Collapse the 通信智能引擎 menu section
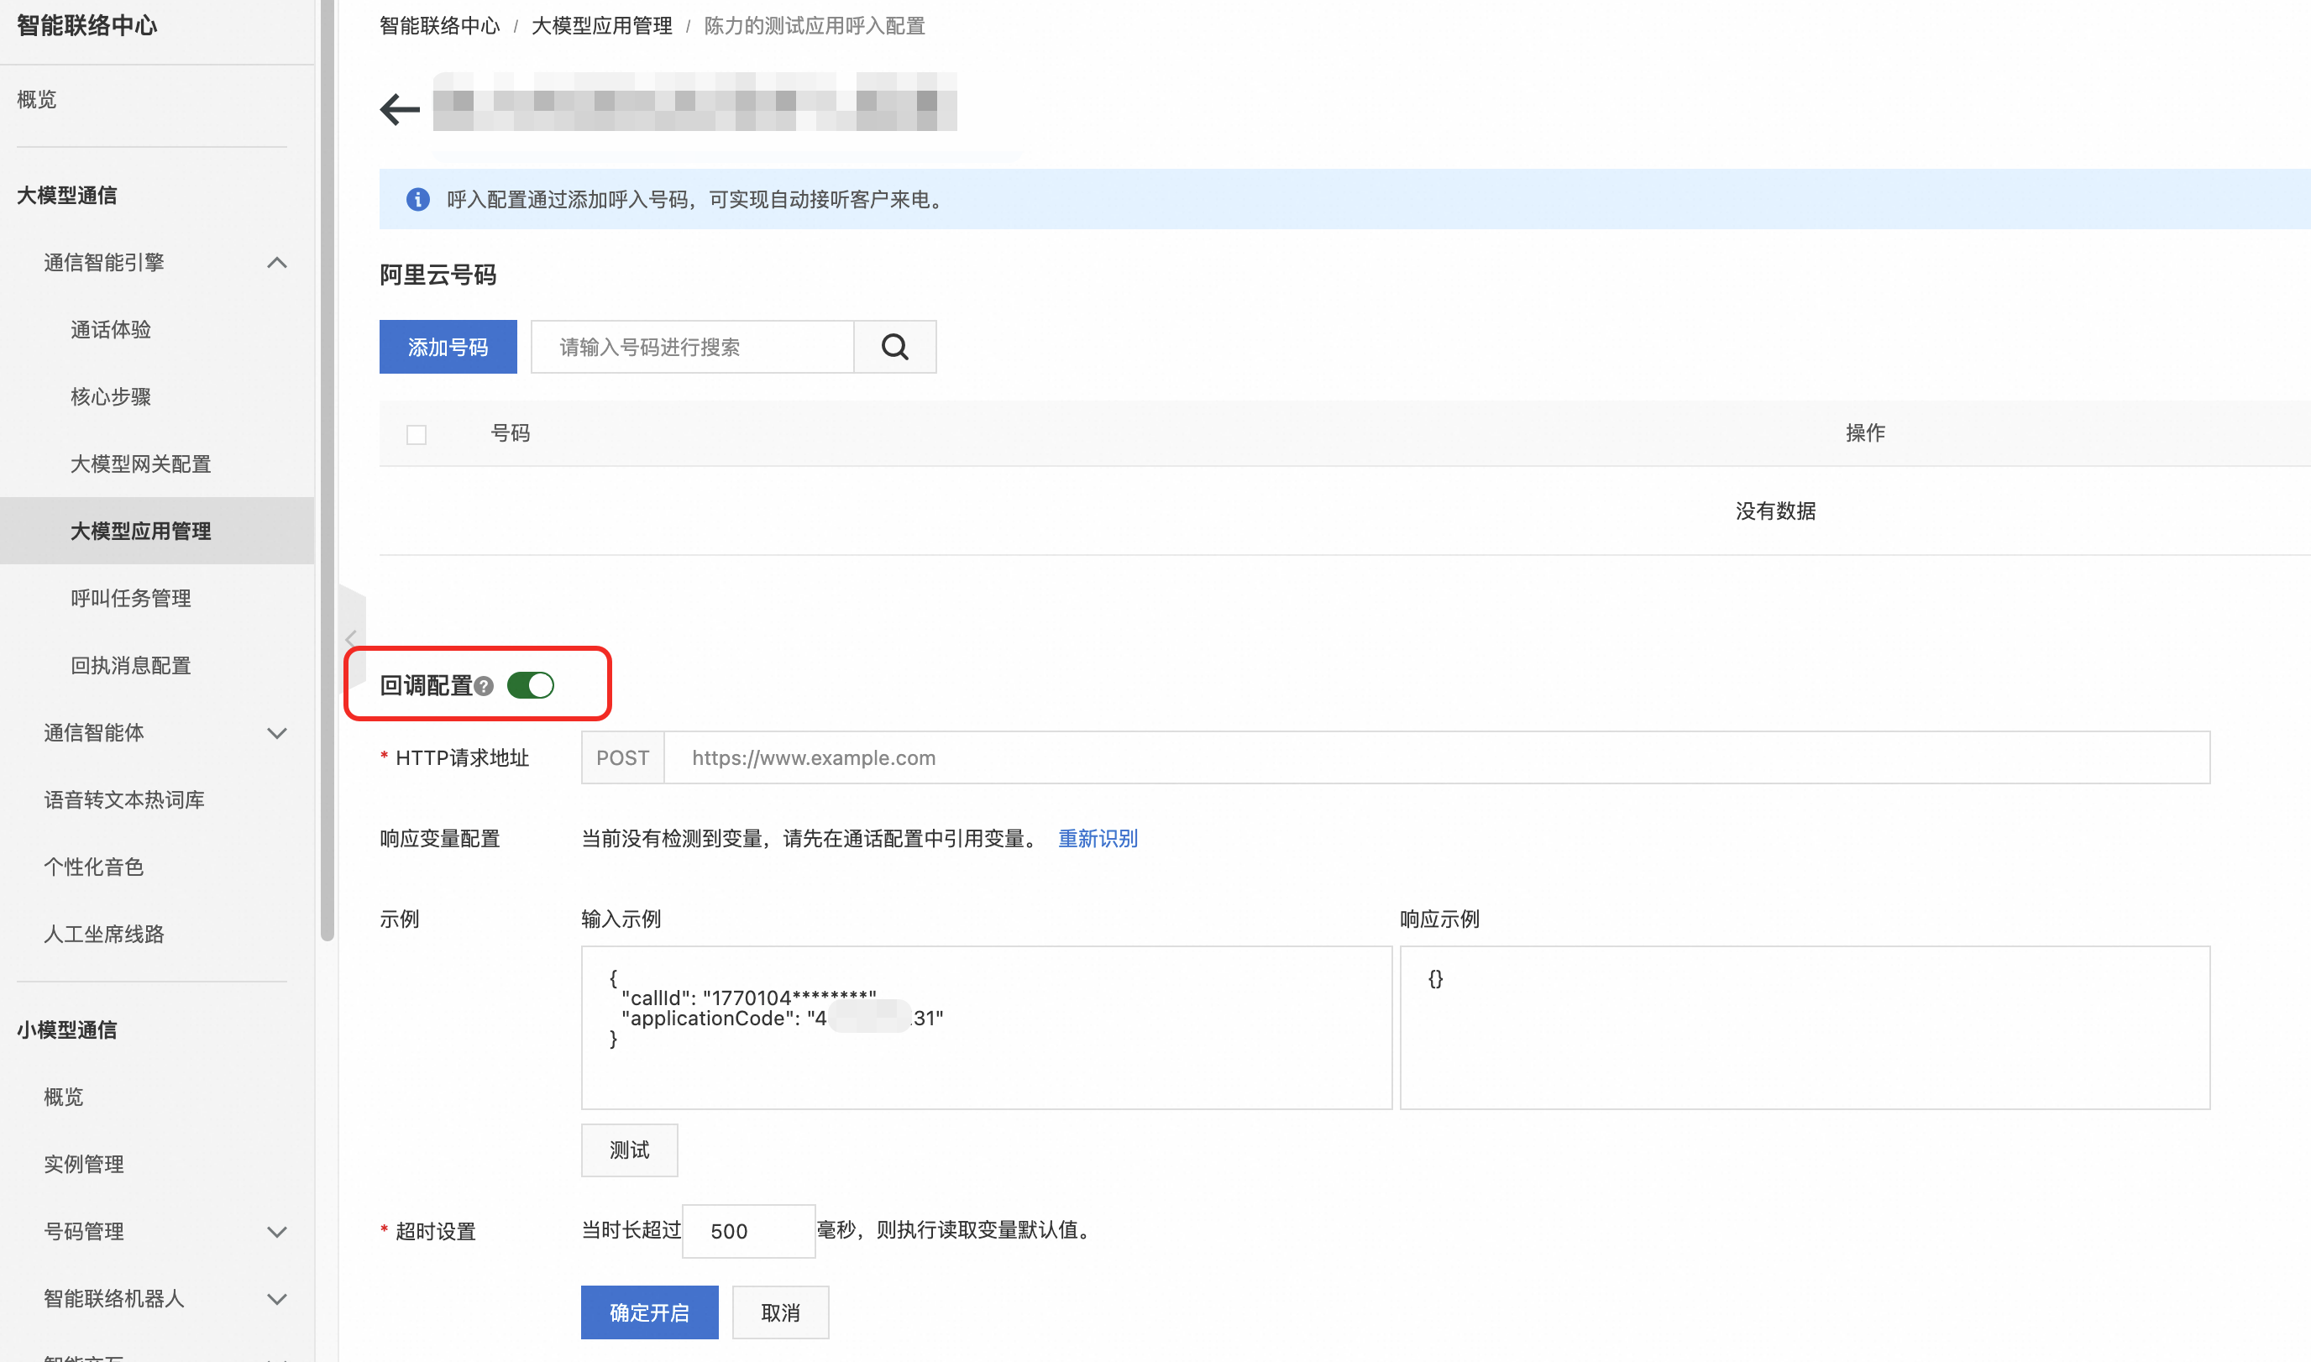 click(x=276, y=263)
